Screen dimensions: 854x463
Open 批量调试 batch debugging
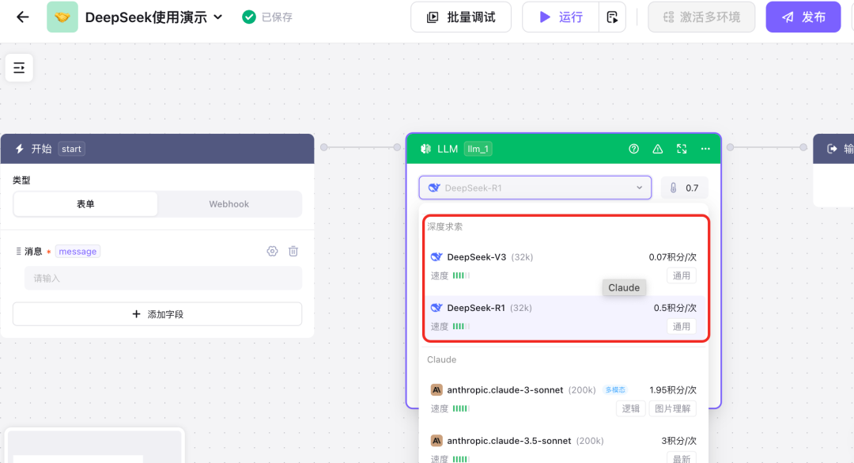(x=461, y=17)
